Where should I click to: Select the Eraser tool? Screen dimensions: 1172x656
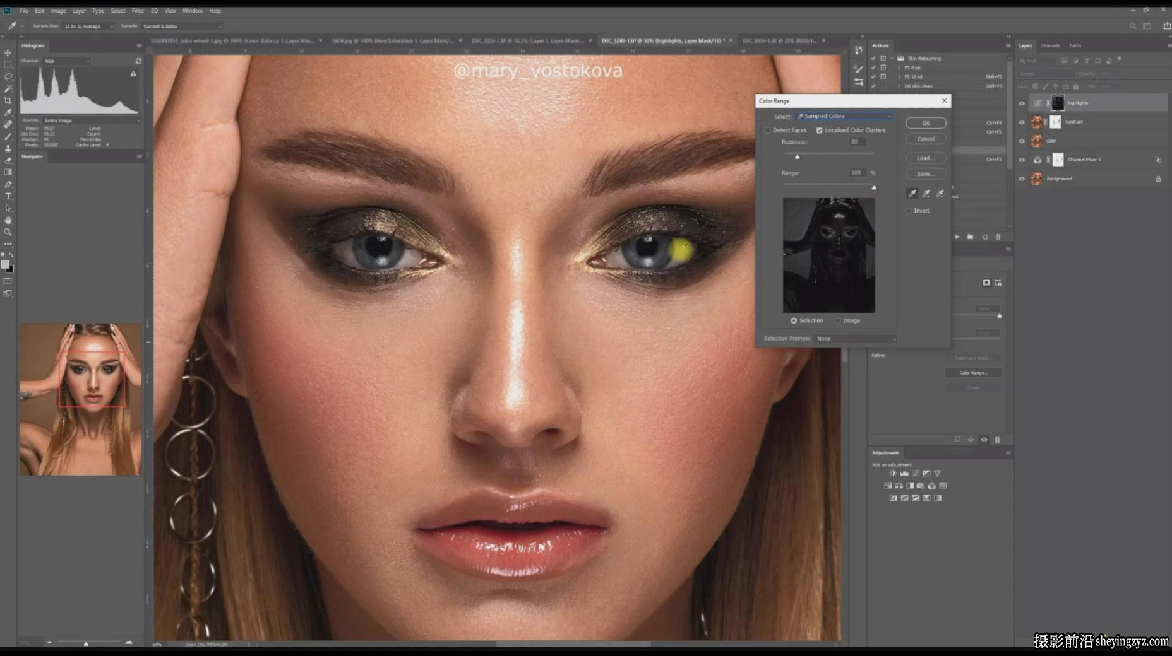coord(8,160)
